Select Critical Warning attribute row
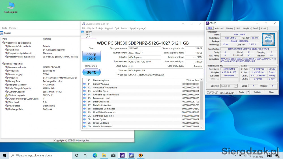Screen dimensions: 283x159 pyautogui.click(x=141, y=84)
